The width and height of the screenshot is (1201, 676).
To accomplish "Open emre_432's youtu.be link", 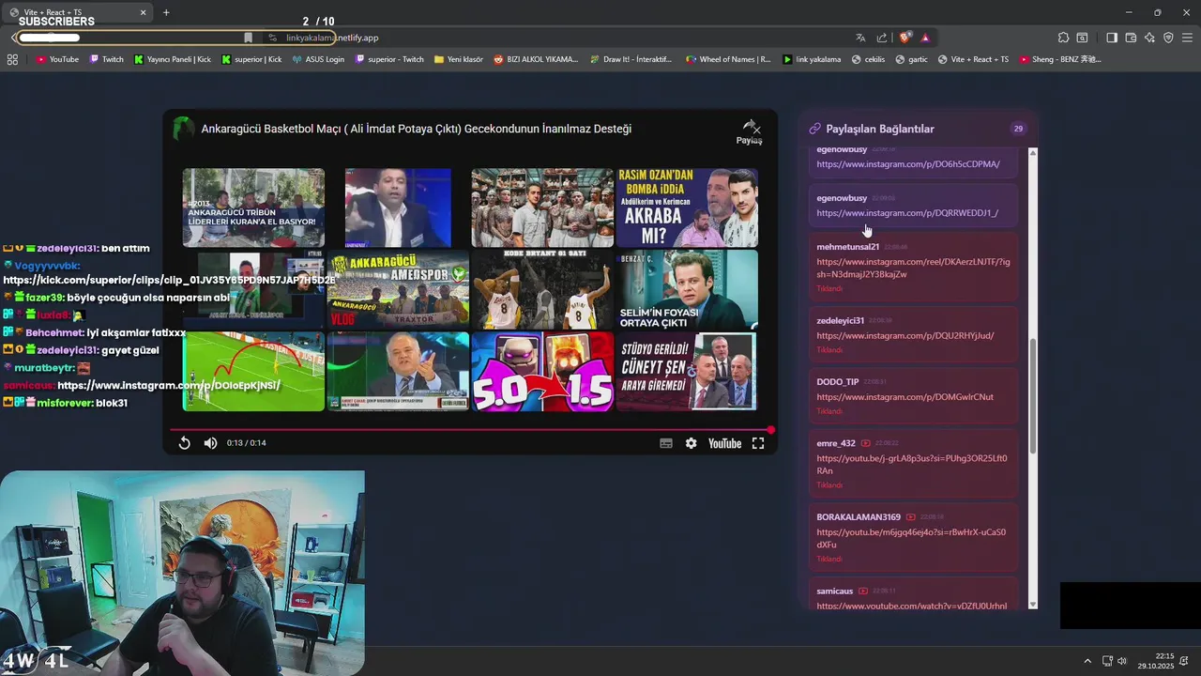I will (911, 465).
